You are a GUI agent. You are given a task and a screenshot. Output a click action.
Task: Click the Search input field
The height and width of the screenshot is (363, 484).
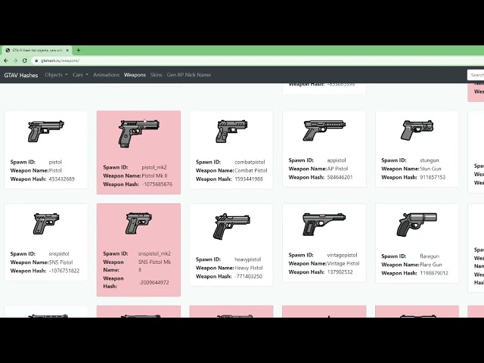coord(476,75)
